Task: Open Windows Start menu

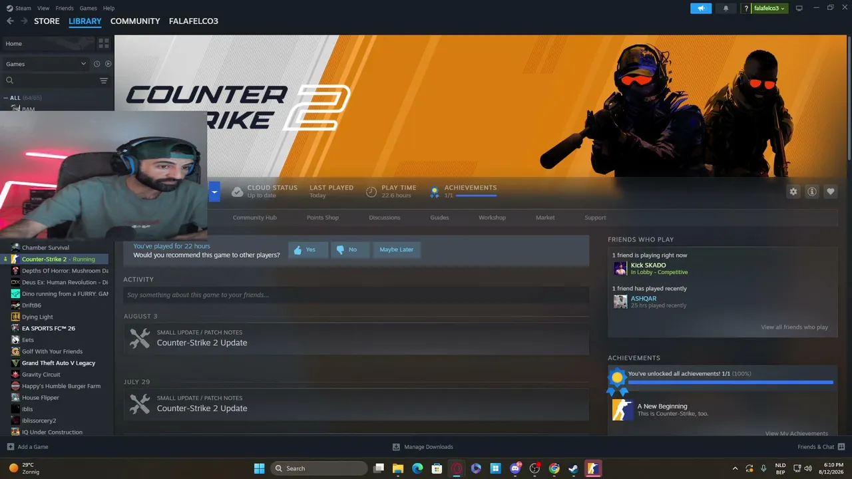Action: pyautogui.click(x=260, y=468)
